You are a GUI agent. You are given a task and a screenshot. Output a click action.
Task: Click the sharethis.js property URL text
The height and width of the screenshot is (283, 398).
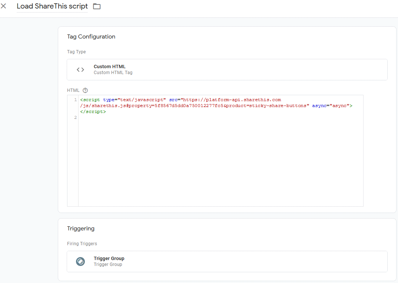click(x=195, y=106)
